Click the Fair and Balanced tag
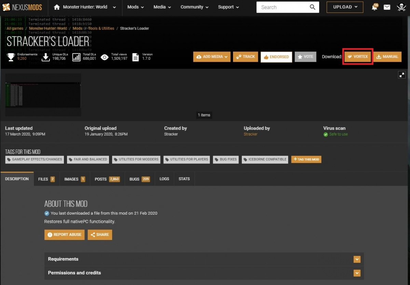410x285 pixels. [x=88, y=159]
